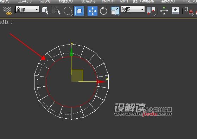Click the 线框 viewport shading label
197x139 pixels.
4,22
